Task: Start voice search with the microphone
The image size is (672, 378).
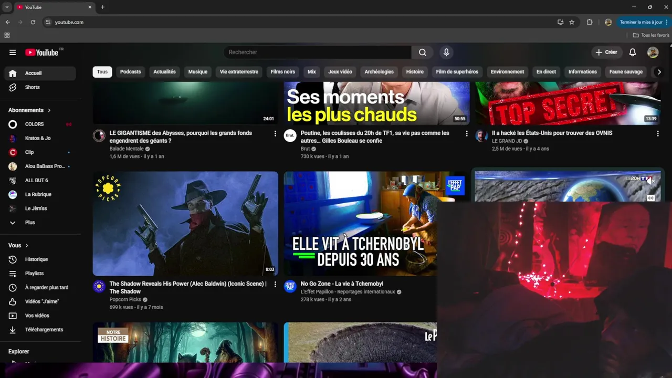Action: click(446, 52)
